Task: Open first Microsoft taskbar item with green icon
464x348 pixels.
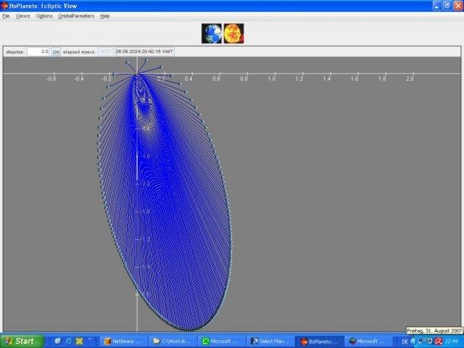Action: coord(223,341)
